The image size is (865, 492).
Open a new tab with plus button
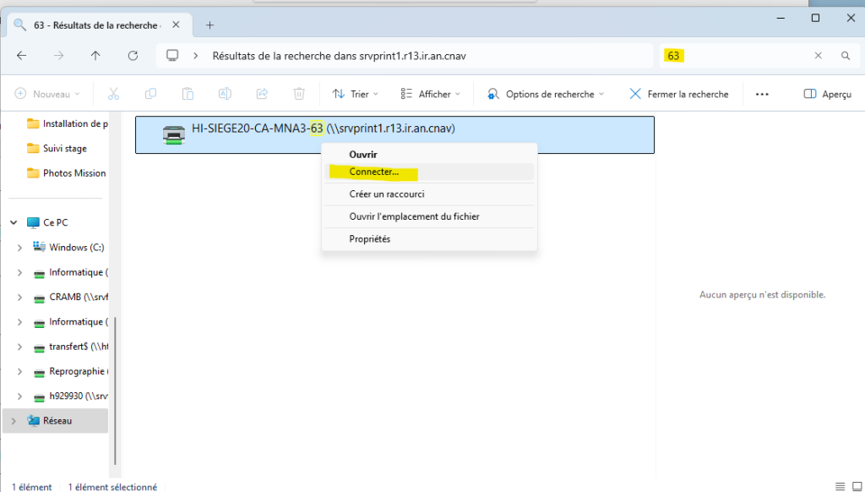(210, 25)
